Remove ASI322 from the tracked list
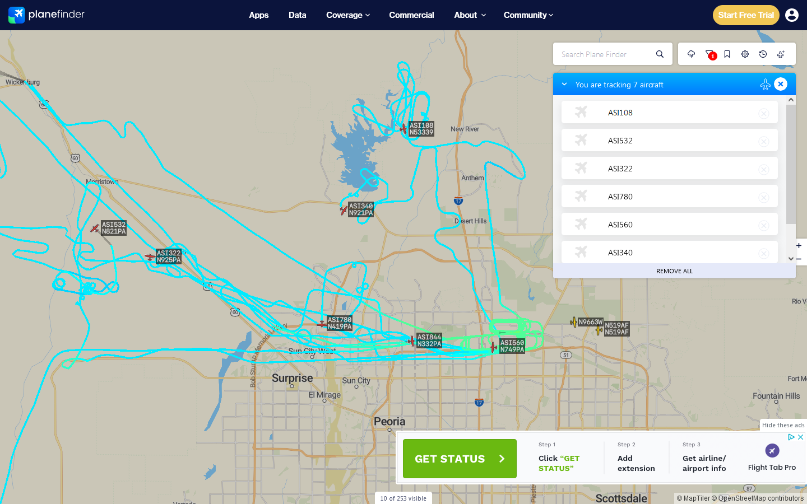Viewport: 807px width, 504px height. click(x=764, y=169)
